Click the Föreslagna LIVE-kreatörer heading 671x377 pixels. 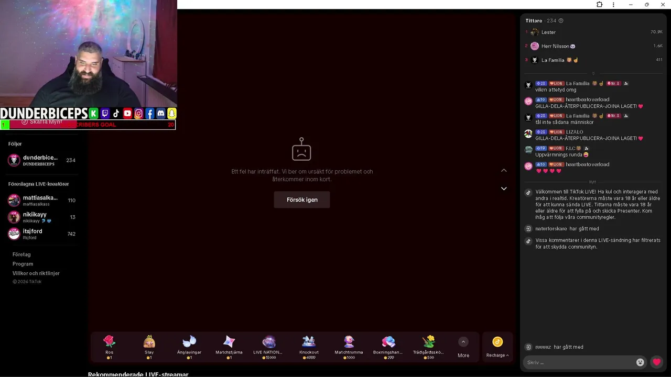pos(39,184)
